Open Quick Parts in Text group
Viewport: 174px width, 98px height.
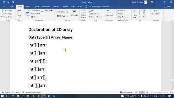click(139, 11)
